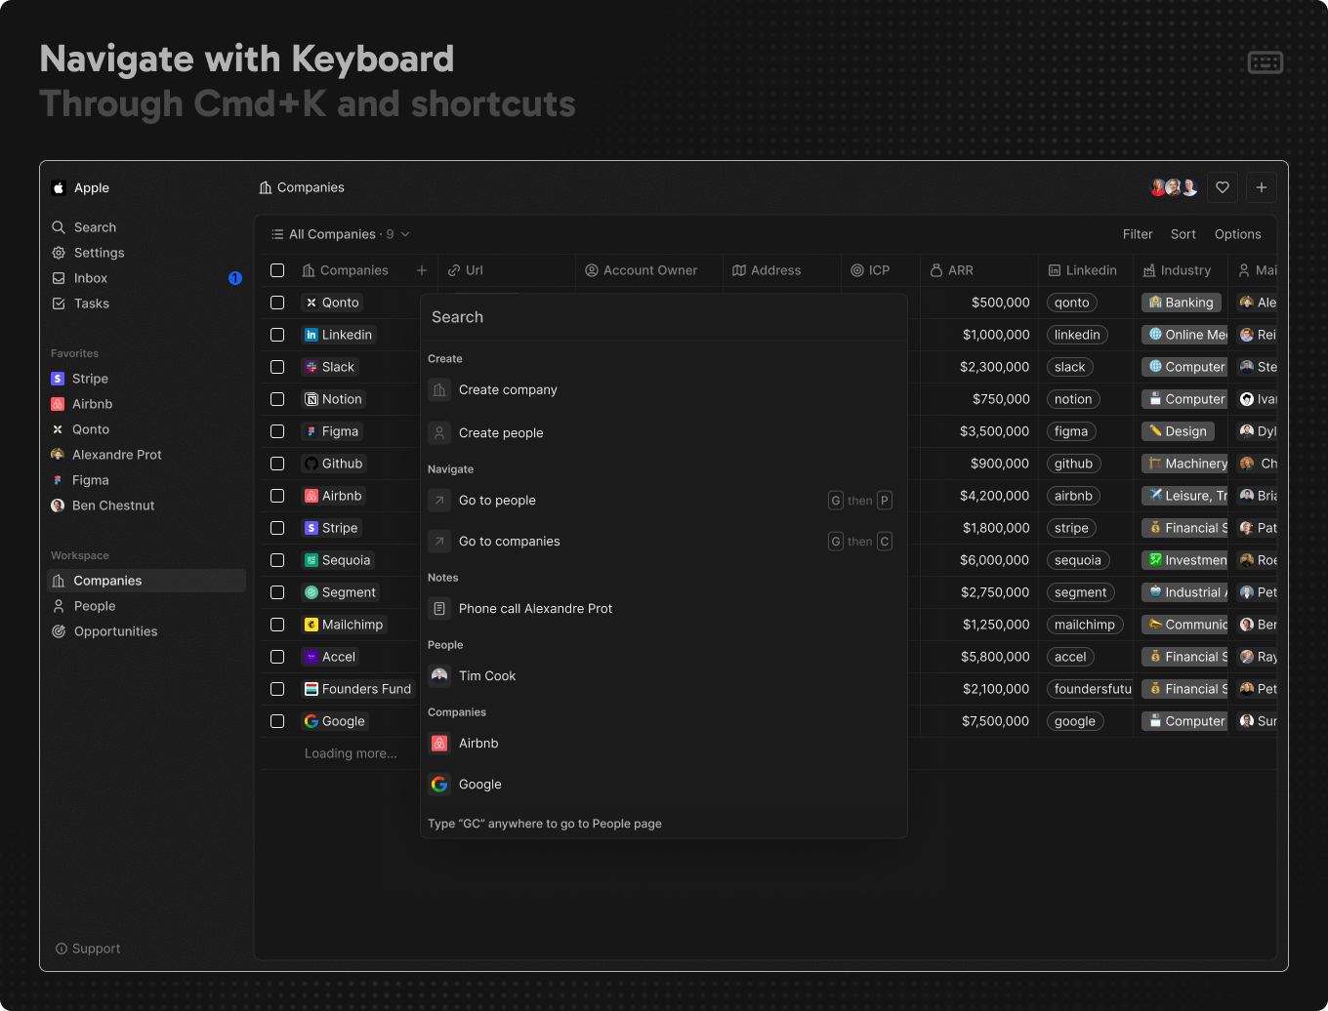The width and height of the screenshot is (1328, 1011).
Task: Open the Apple workspace switcher
Action: [x=82, y=188]
